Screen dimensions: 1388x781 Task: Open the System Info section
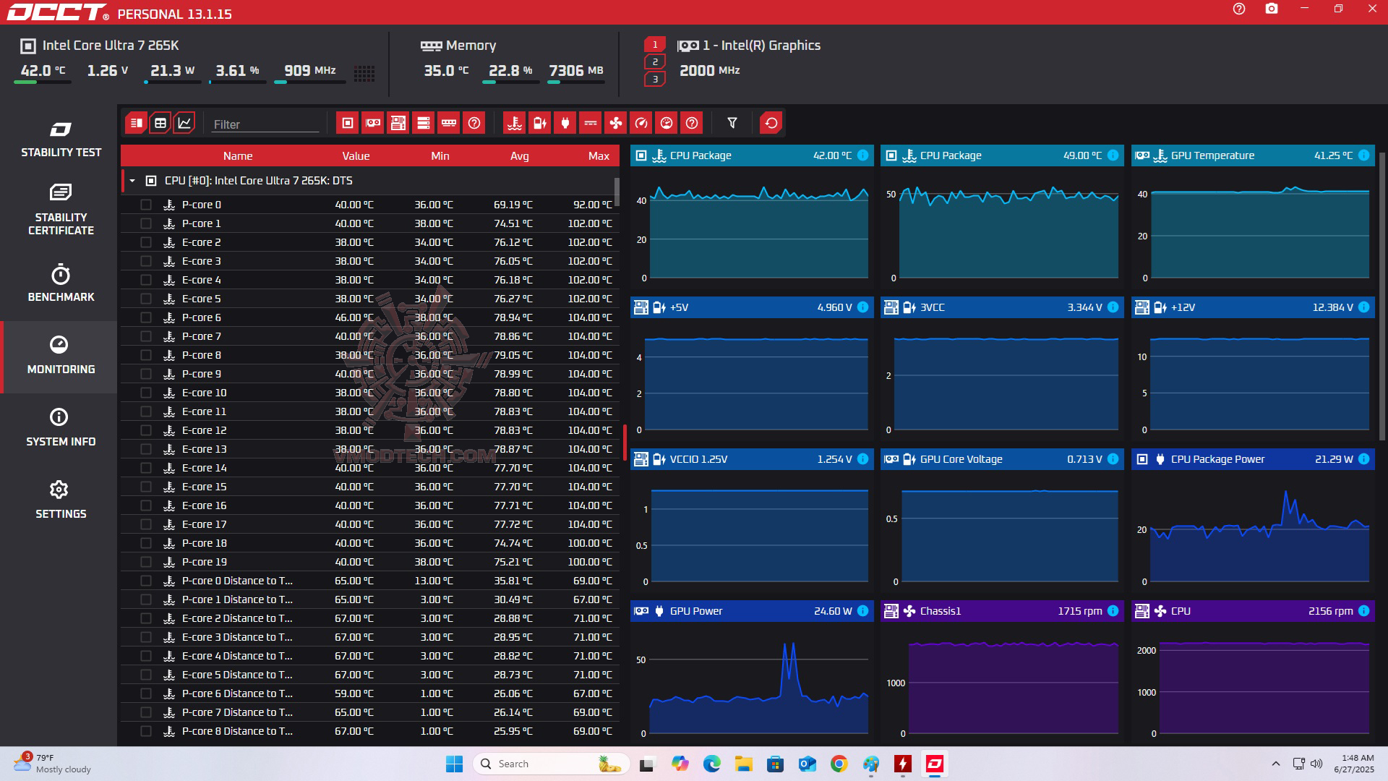(x=61, y=427)
